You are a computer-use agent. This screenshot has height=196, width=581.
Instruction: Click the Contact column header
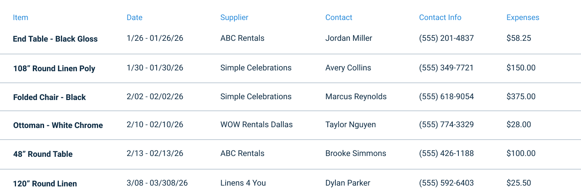pyautogui.click(x=339, y=18)
